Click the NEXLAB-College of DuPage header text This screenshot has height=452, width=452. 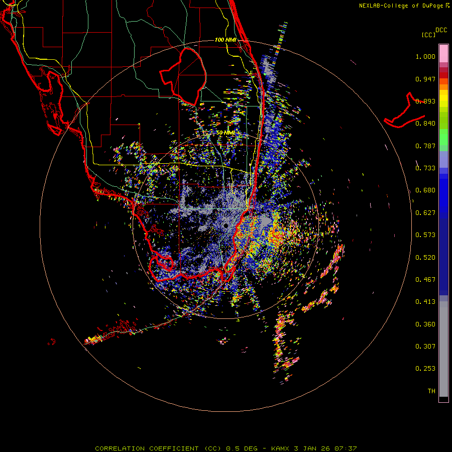[x=401, y=6]
